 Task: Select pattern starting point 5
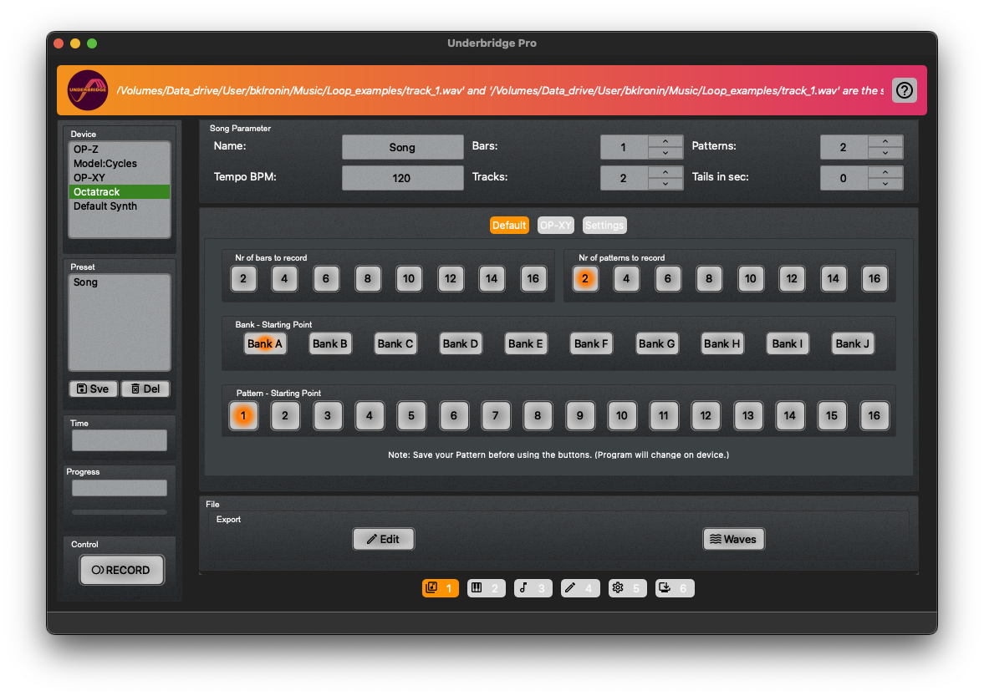coord(411,415)
